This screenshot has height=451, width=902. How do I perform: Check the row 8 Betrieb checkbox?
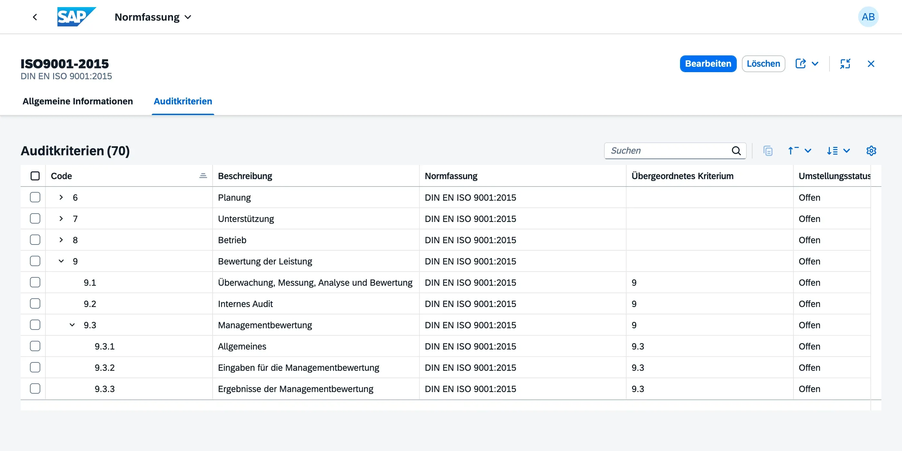coord(35,240)
